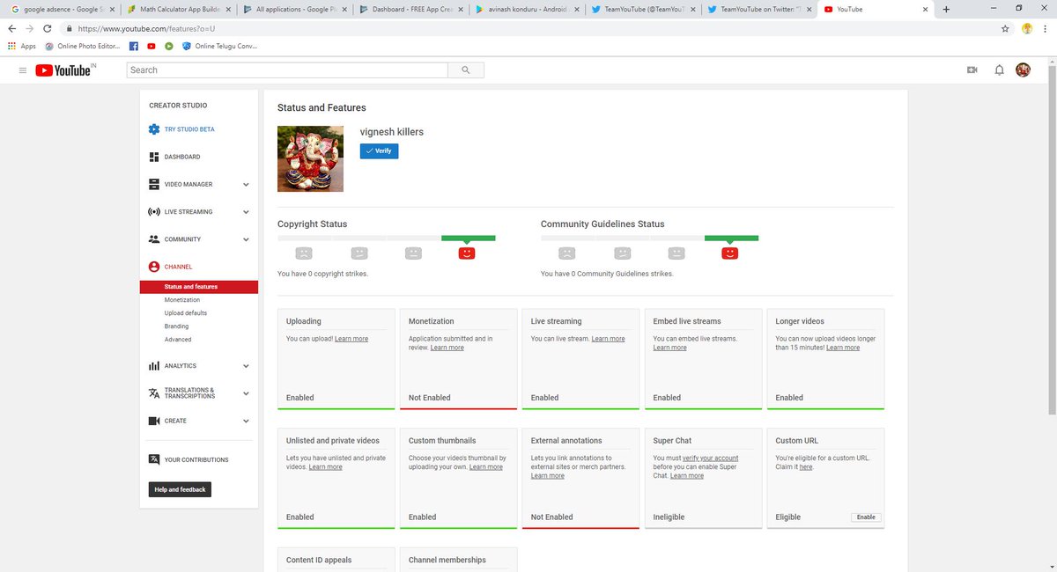Viewport: 1057px width, 572px height.
Task: Open Upload defaults under Channel
Action: pos(186,313)
